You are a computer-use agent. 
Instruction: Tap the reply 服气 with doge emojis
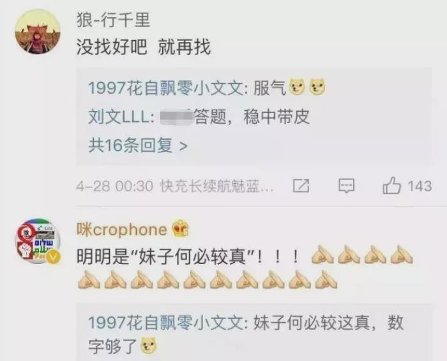(290, 87)
